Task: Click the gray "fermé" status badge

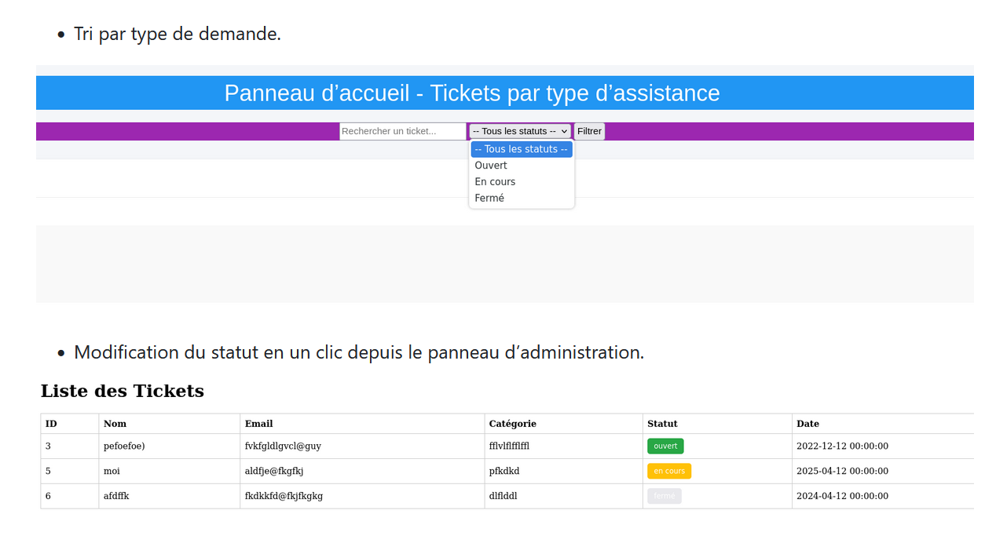Action: 664,496
